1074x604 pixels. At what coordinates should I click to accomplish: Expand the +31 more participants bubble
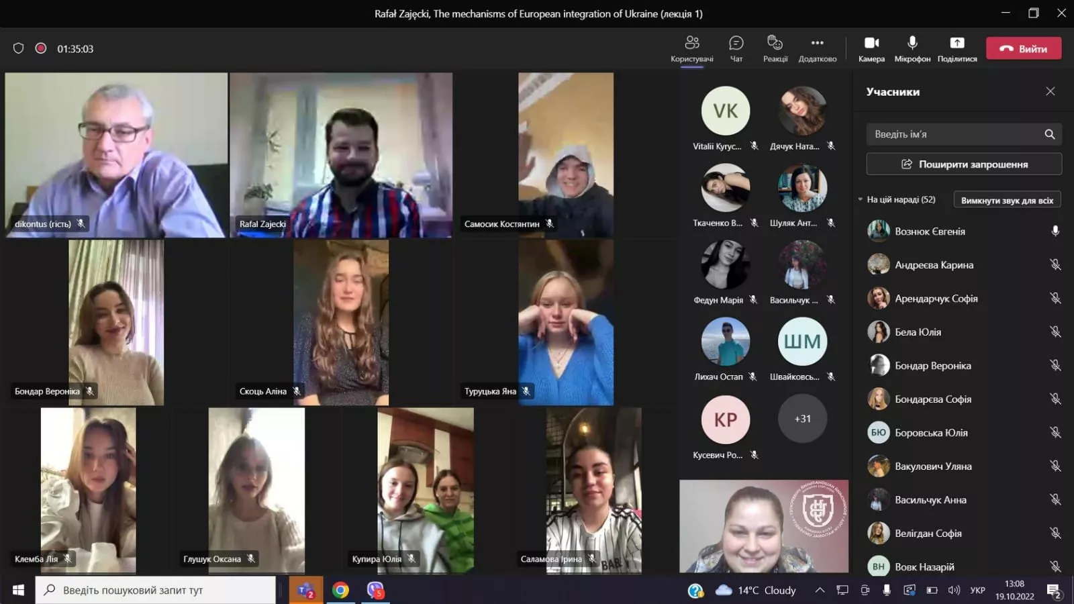[x=802, y=419]
